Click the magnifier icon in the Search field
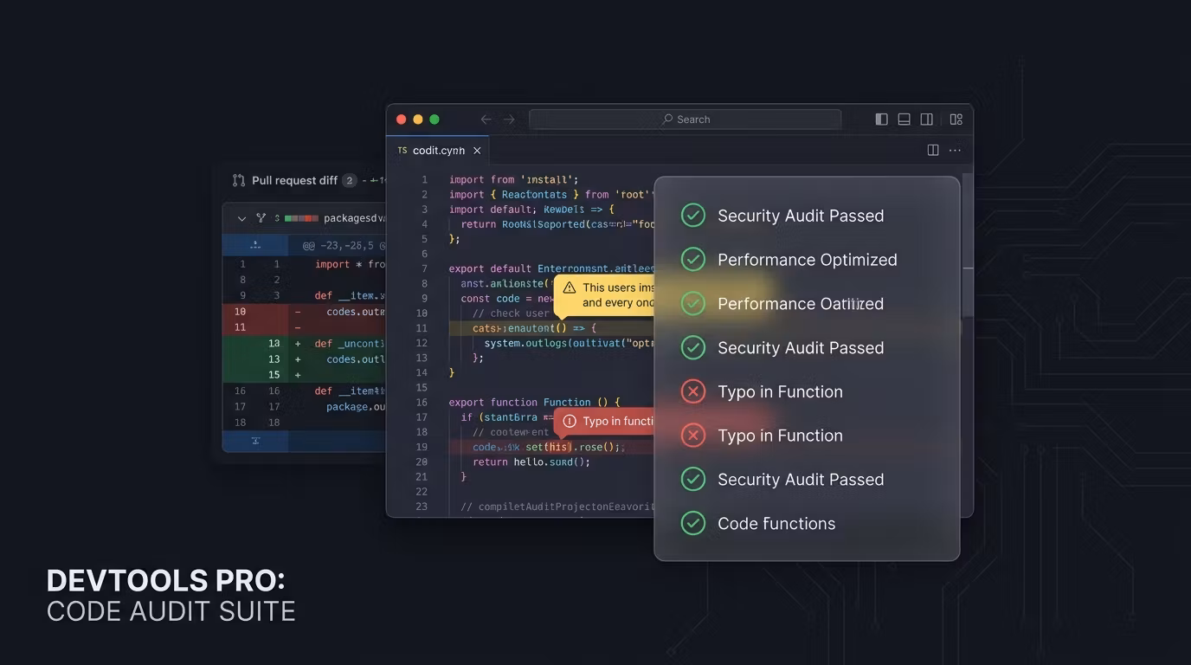 (667, 119)
